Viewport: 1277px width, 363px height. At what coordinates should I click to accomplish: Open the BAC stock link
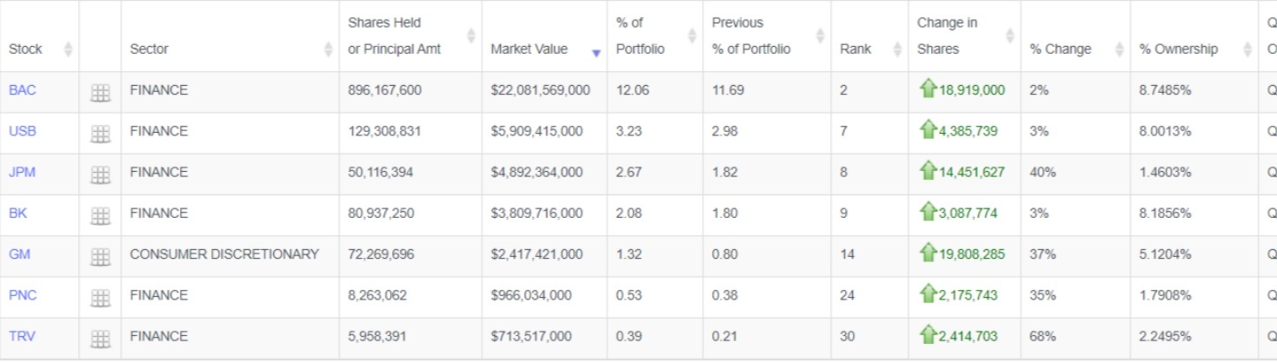23,90
